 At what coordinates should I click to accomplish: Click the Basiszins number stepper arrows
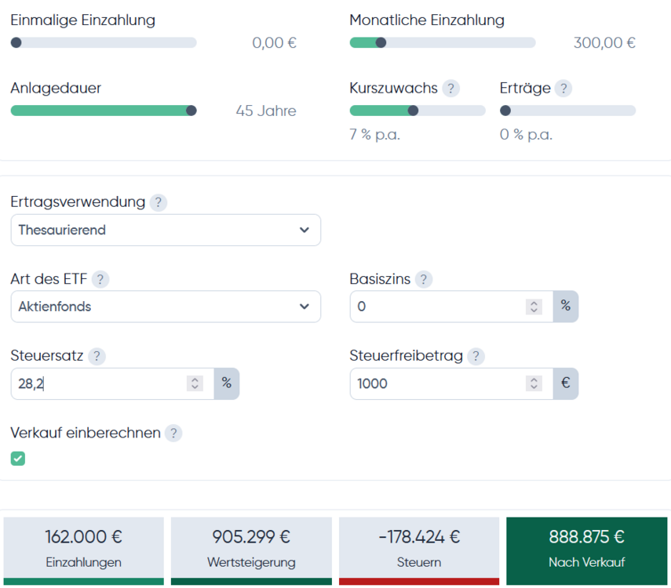[534, 307]
